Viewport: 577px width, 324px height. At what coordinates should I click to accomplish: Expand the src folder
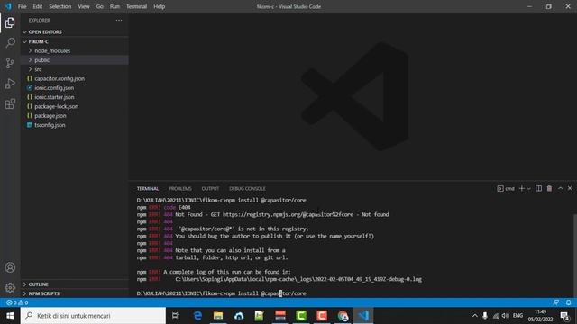75,69
